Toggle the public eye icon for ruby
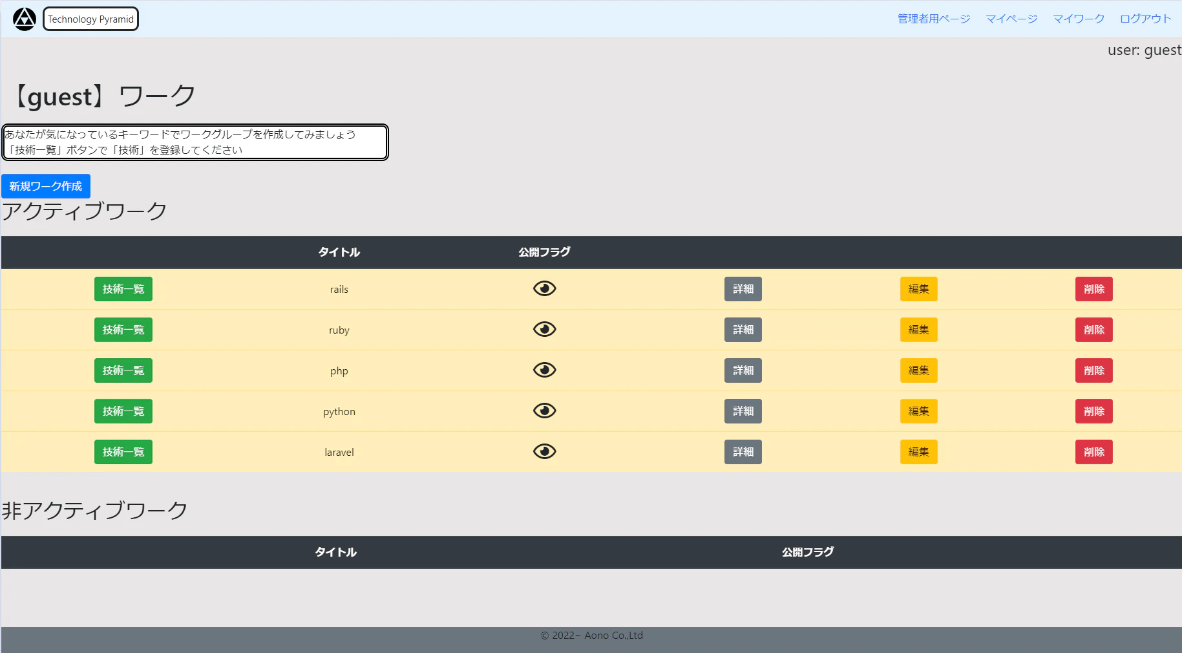The width and height of the screenshot is (1182, 653). (545, 329)
